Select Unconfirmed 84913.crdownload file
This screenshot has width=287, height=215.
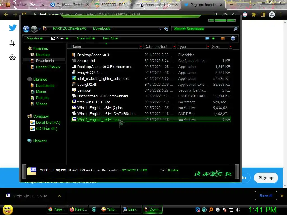(x=103, y=96)
